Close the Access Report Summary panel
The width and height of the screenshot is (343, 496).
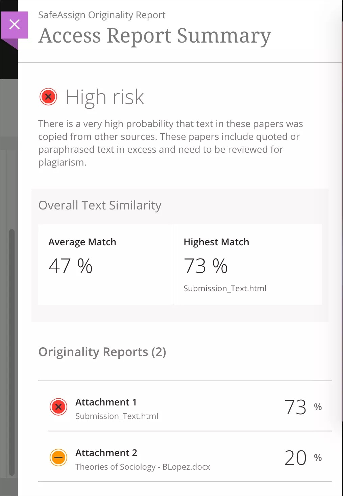coord(15,25)
